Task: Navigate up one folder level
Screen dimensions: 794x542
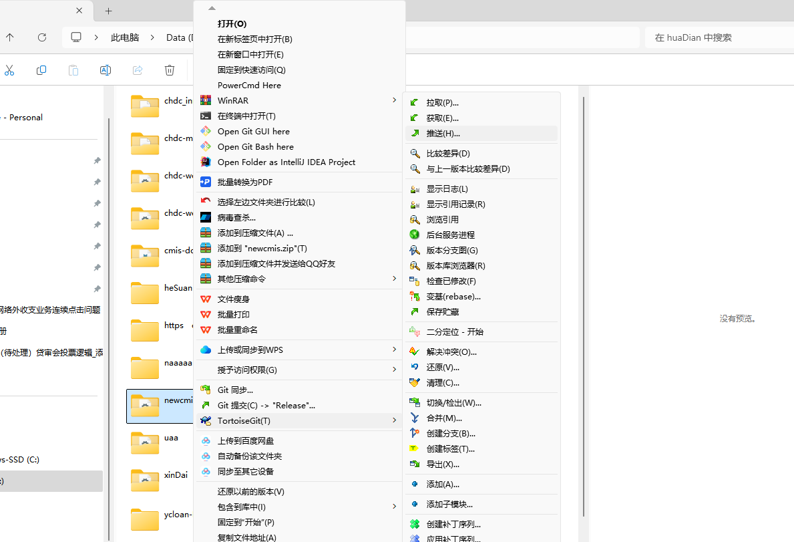Action: (x=9, y=37)
